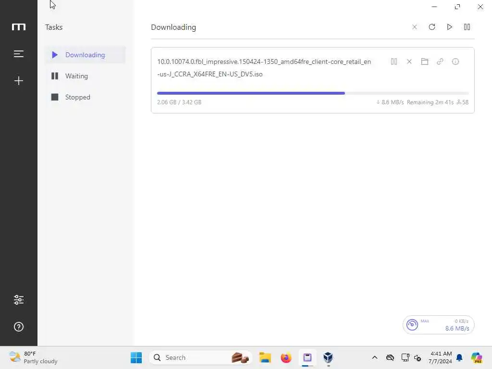Open the task list menu icon in sidebar
The height and width of the screenshot is (369, 492).
(19, 54)
